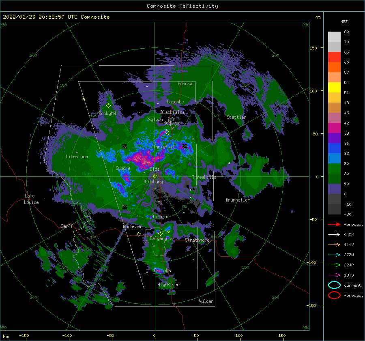Screen dimensions: 365x341
Task: Click slate purple 10 dBZ swatch
Action: click(334, 189)
